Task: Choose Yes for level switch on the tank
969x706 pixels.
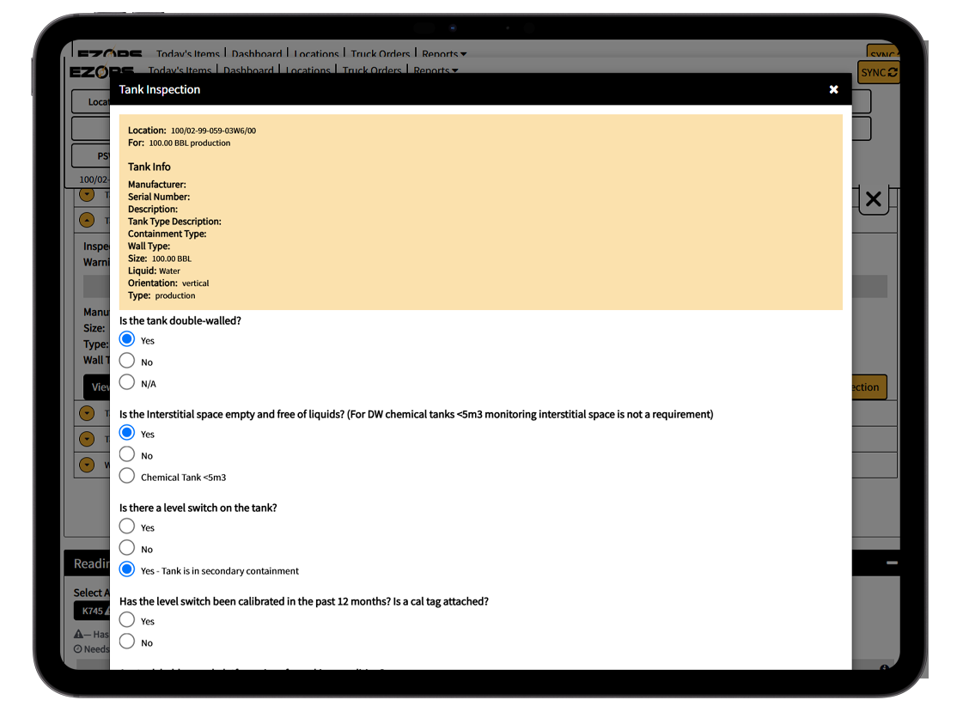Action: coord(127,526)
